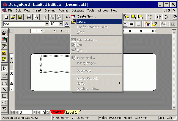
Task: Click the clip art gallery sidebar icon
Action: point(4,53)
